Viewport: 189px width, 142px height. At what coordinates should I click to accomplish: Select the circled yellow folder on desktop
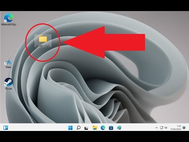(43, 39)
